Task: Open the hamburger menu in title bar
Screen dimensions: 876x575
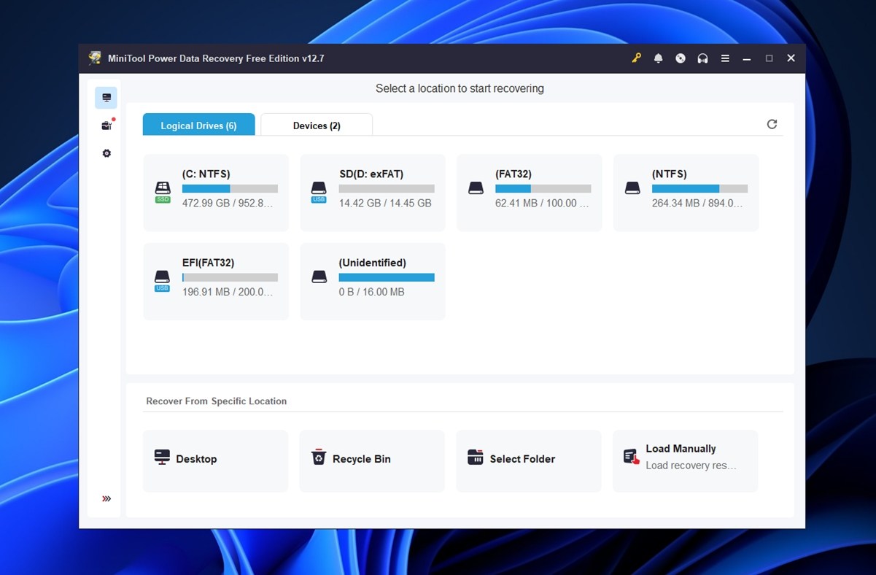Action: pyautogui.click(x=725, y=58)
